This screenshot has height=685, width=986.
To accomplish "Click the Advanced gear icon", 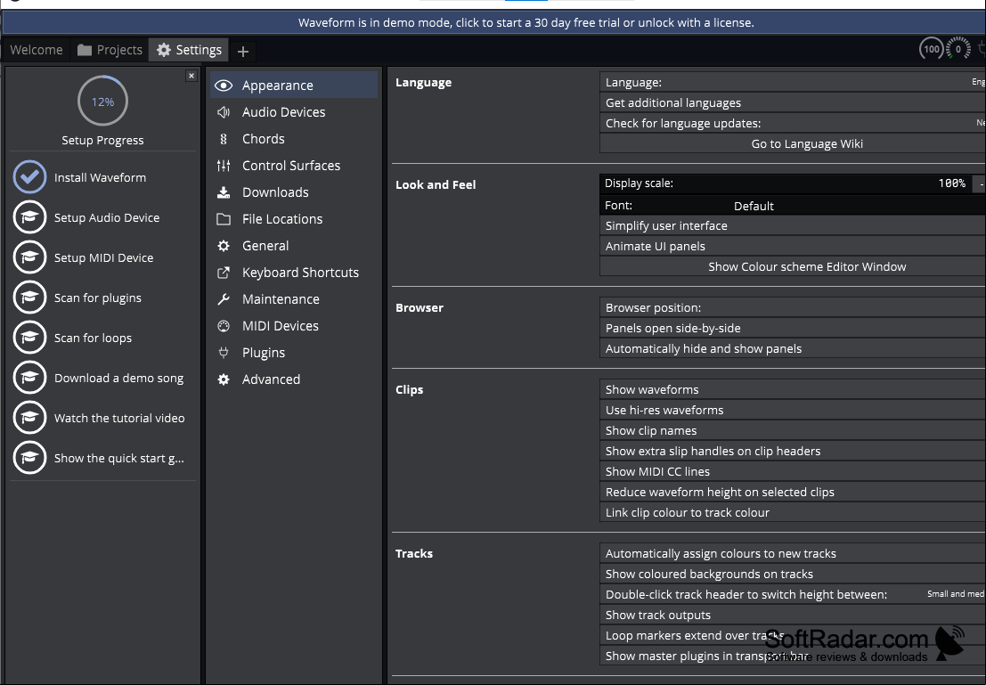I will pyautogui.click(x=224, y=379).
